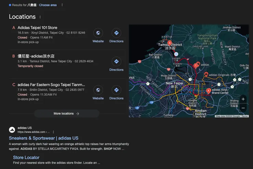253x169 pixels.
Task: Click Website icon for Adidas Taipei 101 Store
Action: click(98, 33)
